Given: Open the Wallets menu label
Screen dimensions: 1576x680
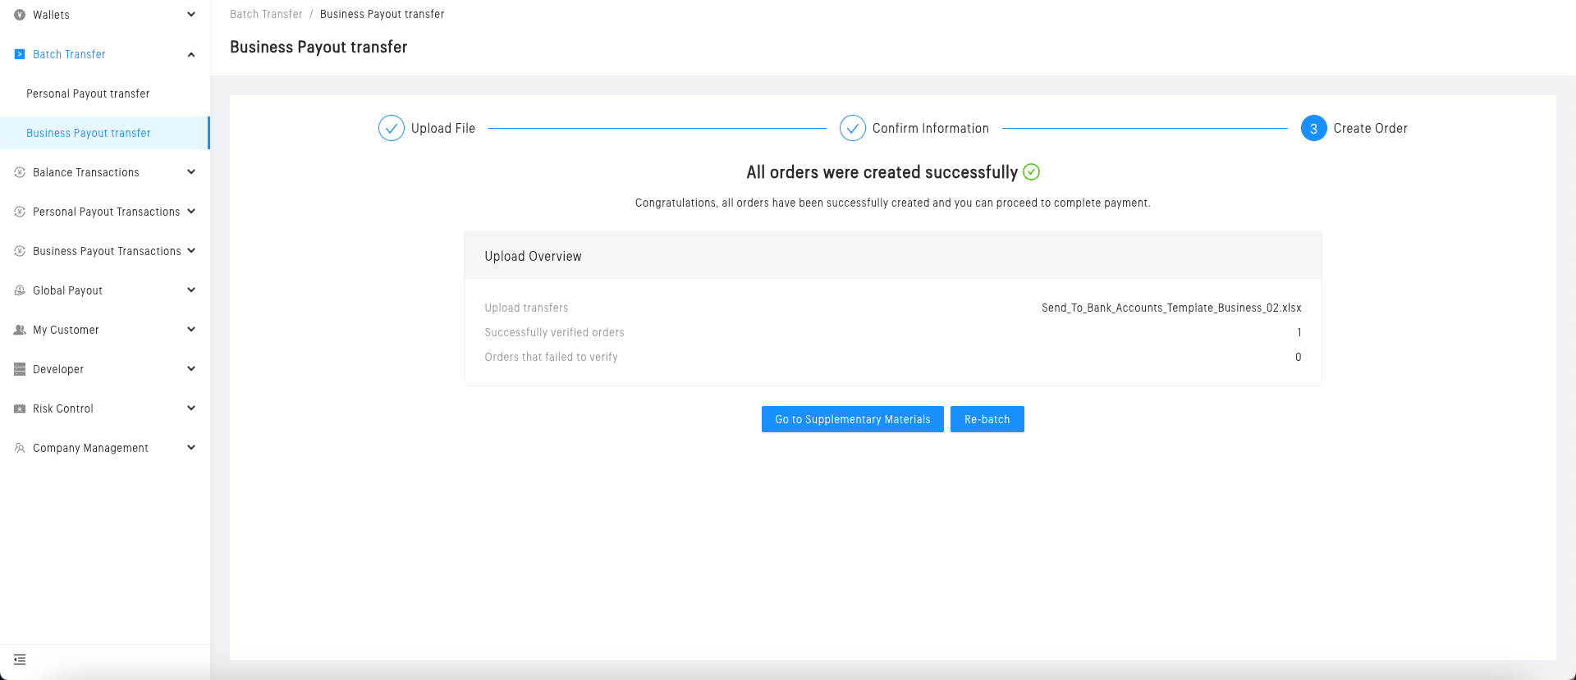Looking at the screenshot, I should [x=51, y=15].
